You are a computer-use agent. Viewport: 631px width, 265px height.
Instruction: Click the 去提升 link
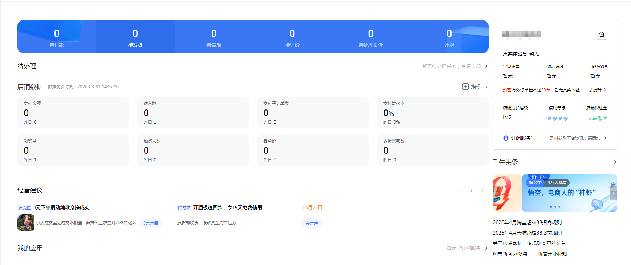pyautogui.click(x=595, y=90)
